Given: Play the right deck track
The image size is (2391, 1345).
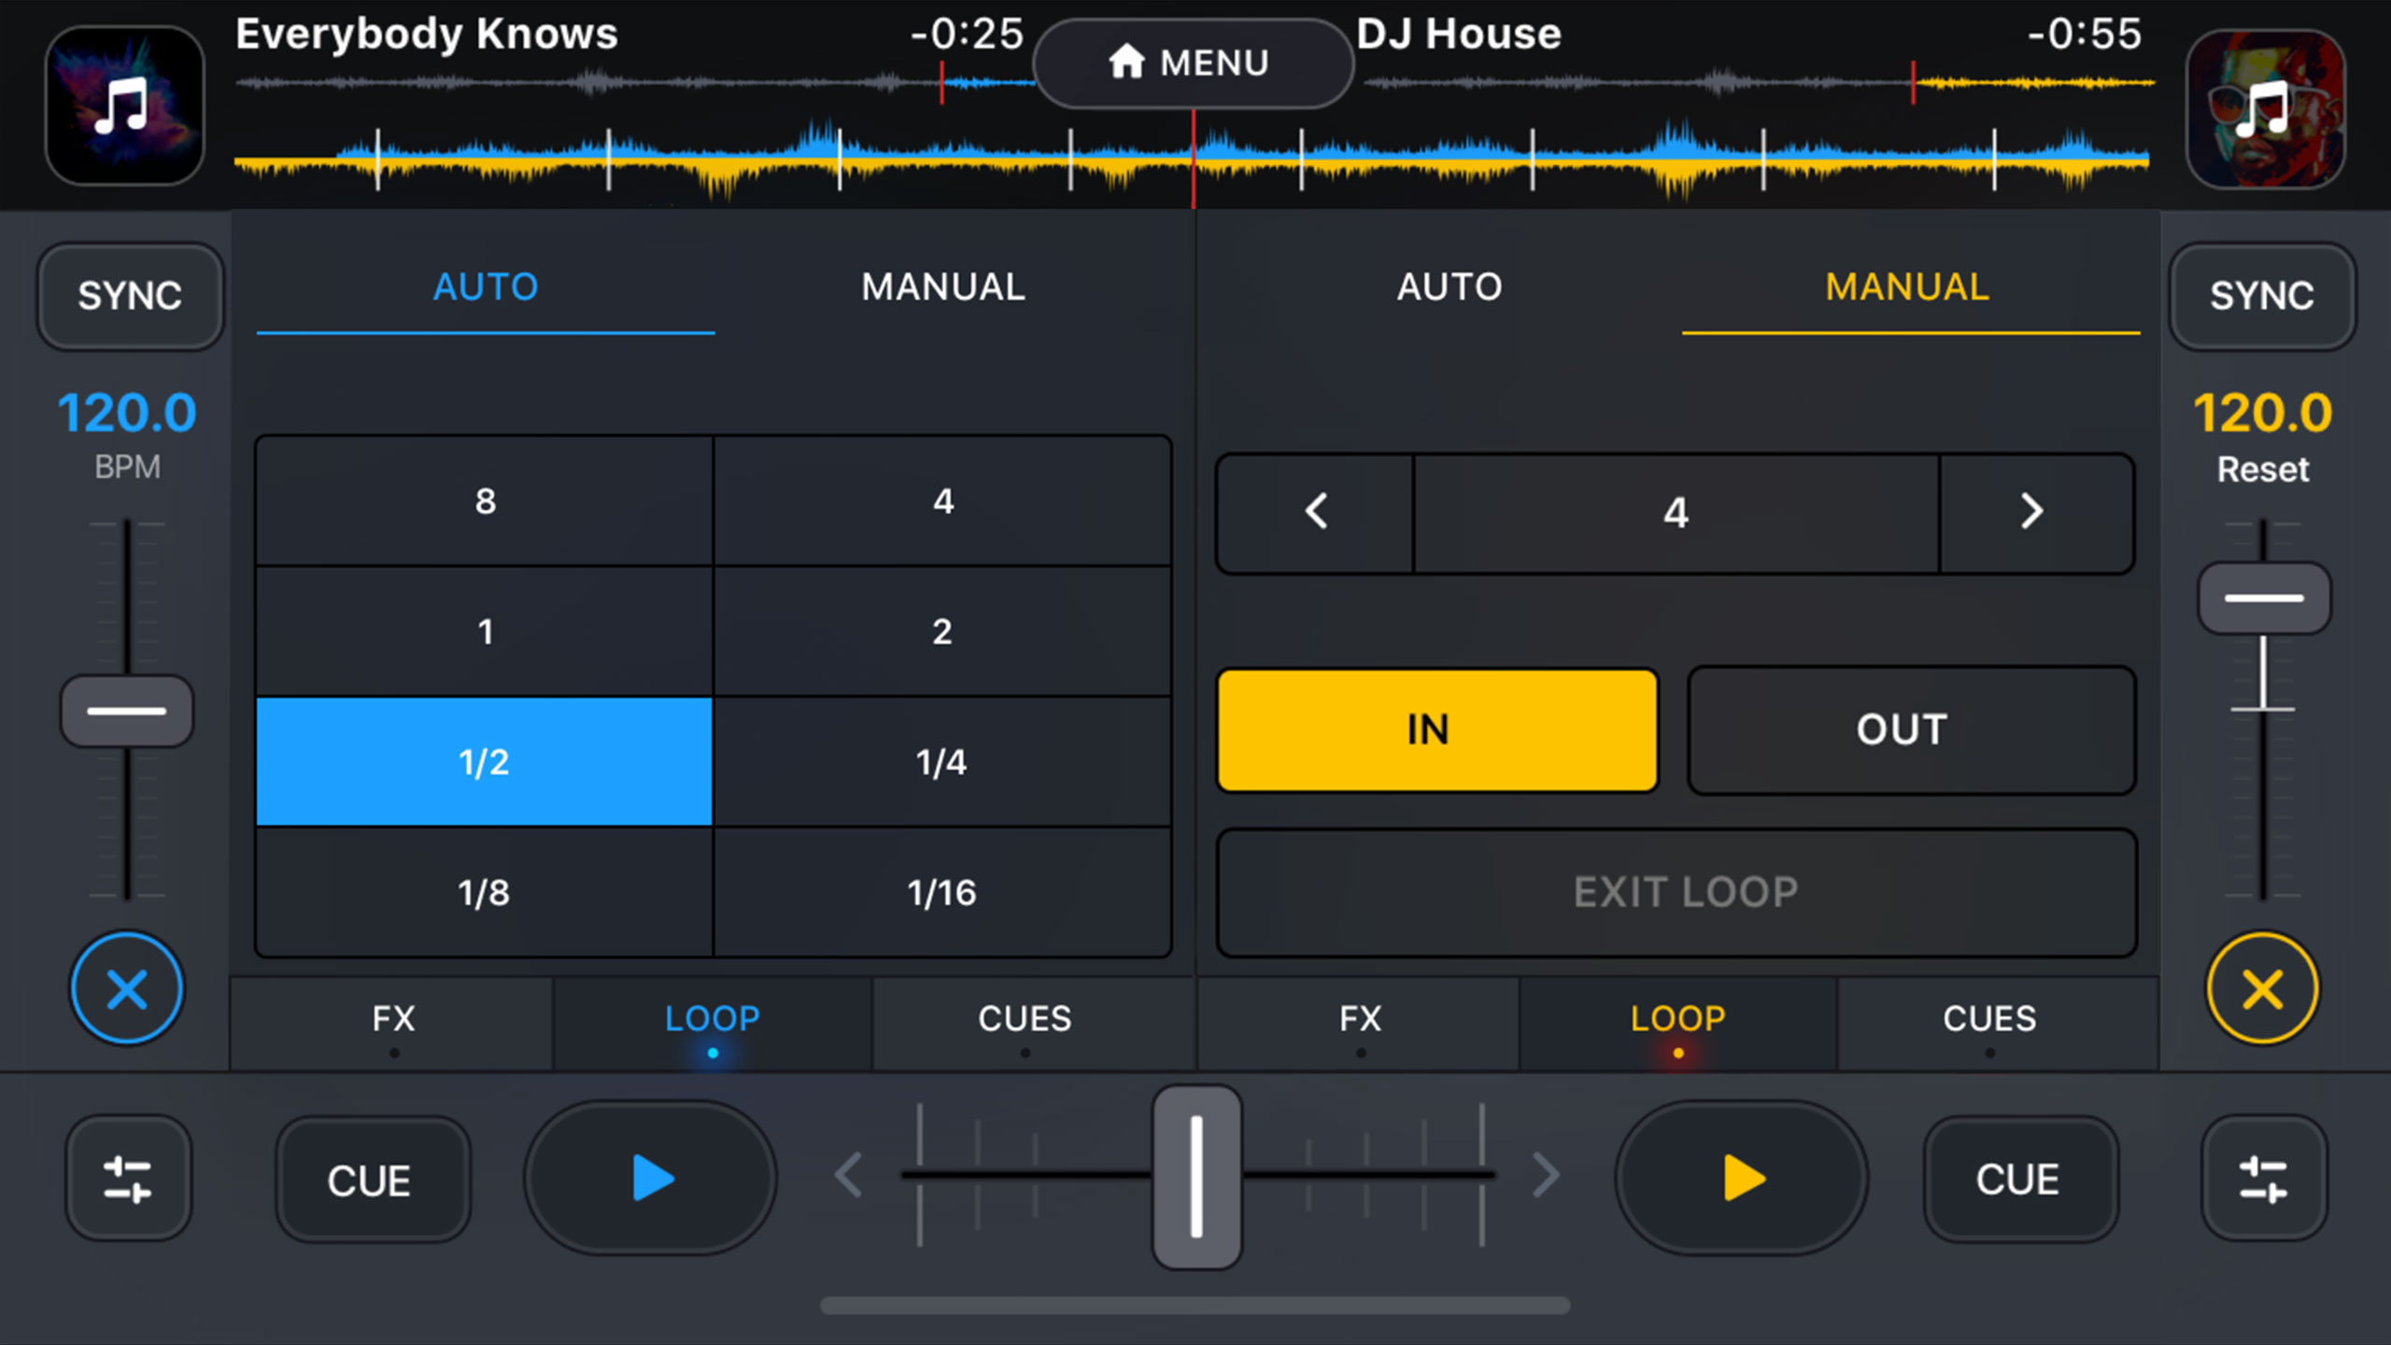Looking at the screenshot, I should 1742,1178.
